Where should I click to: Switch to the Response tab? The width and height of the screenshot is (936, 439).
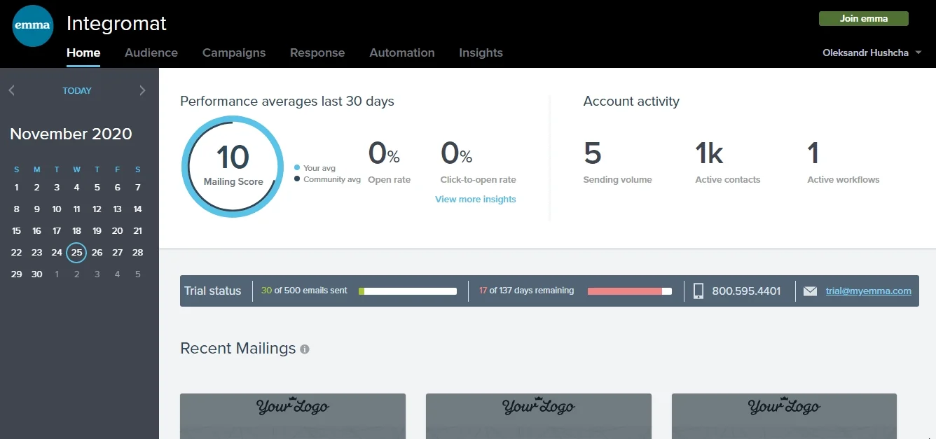(317, 53)
